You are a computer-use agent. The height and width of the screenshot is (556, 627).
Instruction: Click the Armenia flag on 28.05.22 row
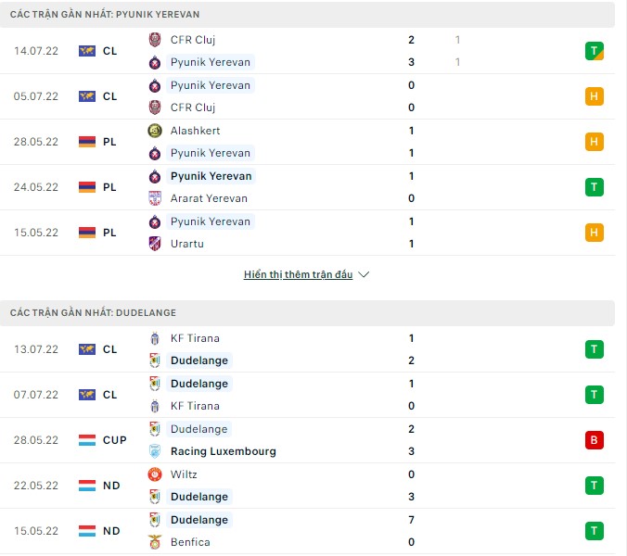tap(86, 142)
